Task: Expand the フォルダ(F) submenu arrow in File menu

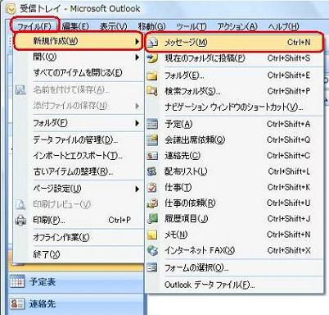Action: (137, 123)
